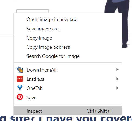The height and width of the screenshot is (121, 132).
Task: Open the OneTab menu label
Action: coord(35,88)
